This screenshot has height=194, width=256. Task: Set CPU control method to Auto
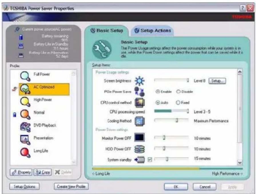coord(158,103)
